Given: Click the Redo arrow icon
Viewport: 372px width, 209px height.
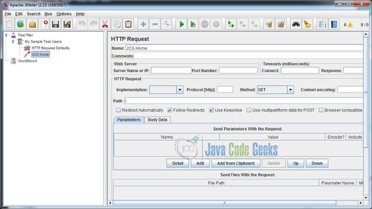Looking at the screenshot, I should click(93, 24).
